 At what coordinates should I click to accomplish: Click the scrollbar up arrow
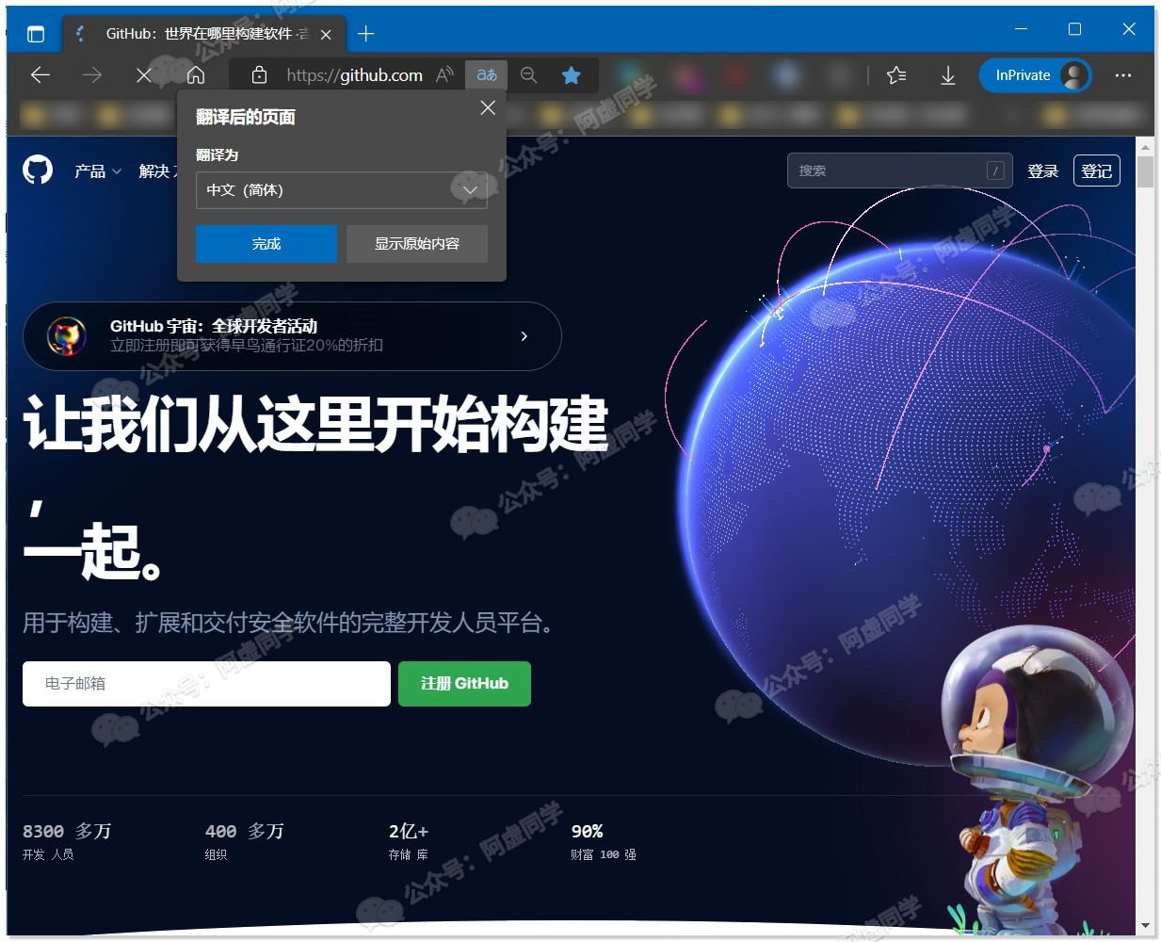pos(1145,148)
